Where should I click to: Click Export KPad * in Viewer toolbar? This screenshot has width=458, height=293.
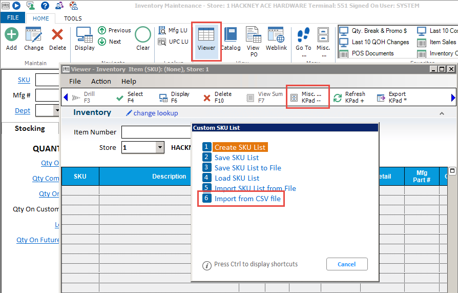pos(392,97)
